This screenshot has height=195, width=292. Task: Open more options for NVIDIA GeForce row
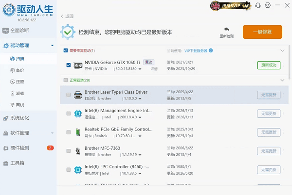[283, 65]
